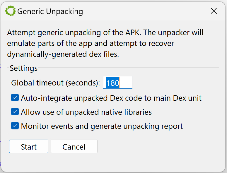The height and width of the screenshot is (173, 227).
Task: Disable Allow use of unpacked native libraries
Action: click(x=15, y=112)
